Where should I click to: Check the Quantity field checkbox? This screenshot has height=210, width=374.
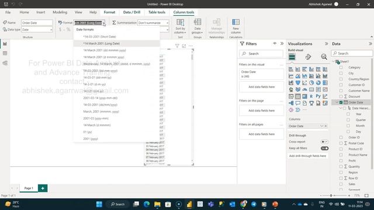tap(341, 166)
